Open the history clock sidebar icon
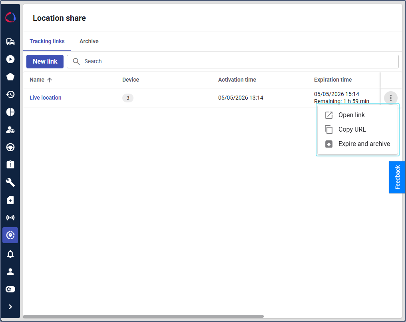Viewport: 406px width, 322px height. [x=10, y=94]
